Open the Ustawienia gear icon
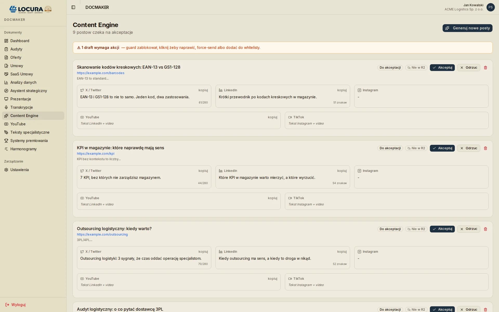 (x=6, y=170)
